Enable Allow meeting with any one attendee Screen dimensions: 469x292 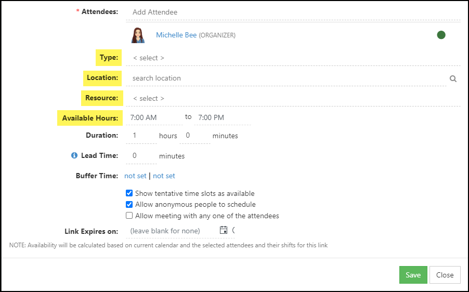coord(129,216)
